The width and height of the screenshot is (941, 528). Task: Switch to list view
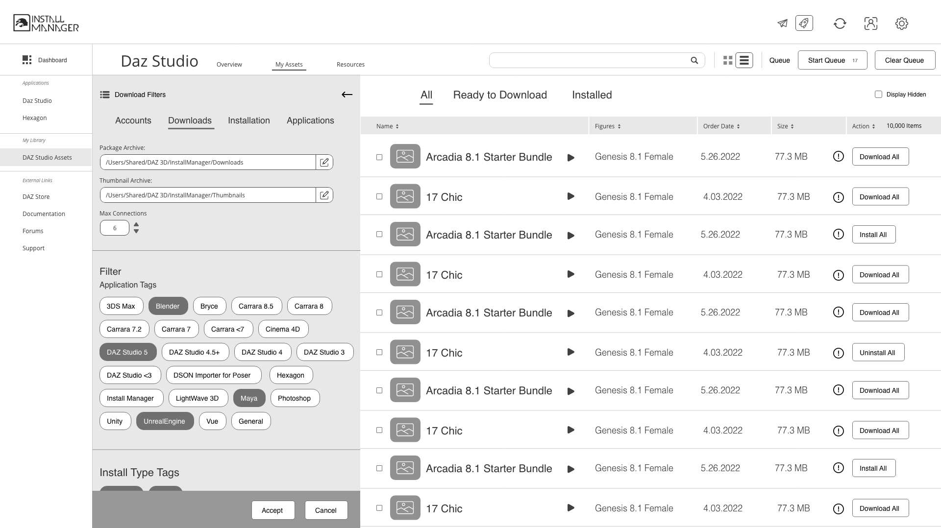[x=744, y=60]
